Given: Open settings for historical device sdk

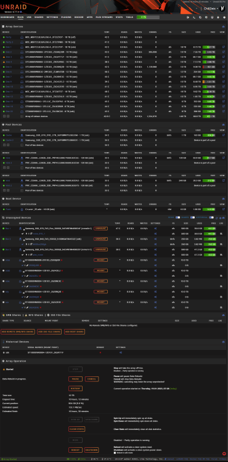Looking at the screenshot, I should (x=121, y=352).
